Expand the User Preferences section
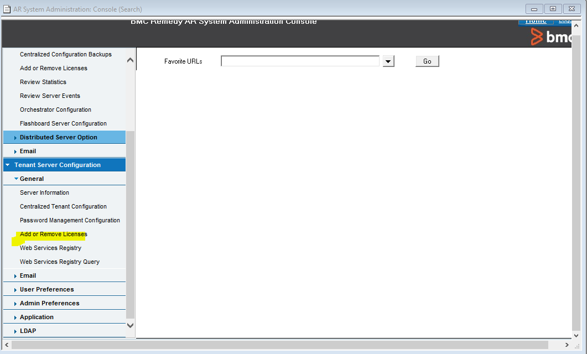The width and height of the screenshot is (587, 354). point(64,290)
